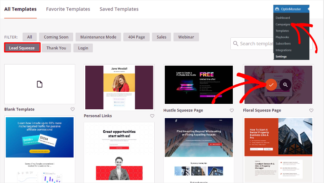Select the Hustle Squeeze Page thumbnail

199,85
